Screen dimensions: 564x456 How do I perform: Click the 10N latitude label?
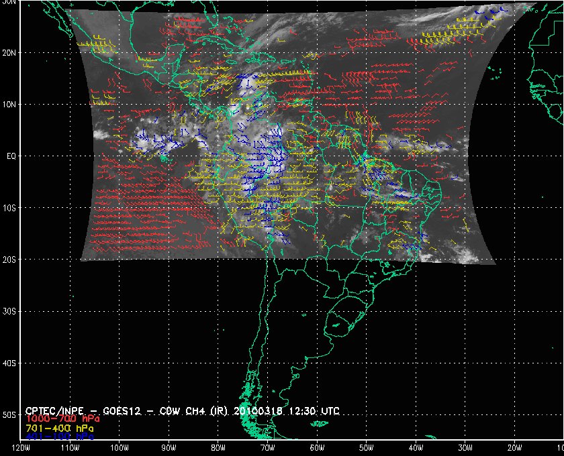pos(9,105)
